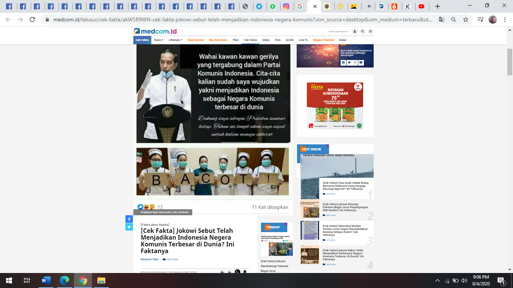Open a new browser tab
513x288 pixels.
[x=437, y=6]
